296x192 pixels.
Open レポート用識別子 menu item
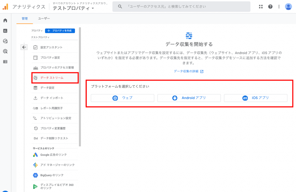click(55, 108)
